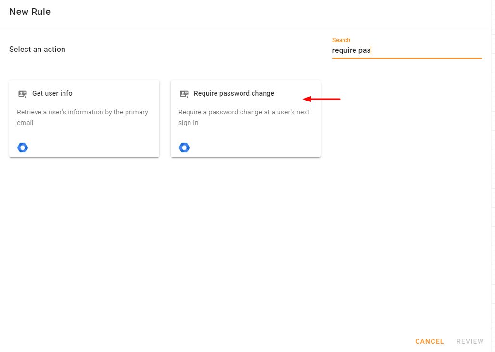
Task: Click the description 'Require a password change at a user's next sign-in'
Action: click(244, 117)
